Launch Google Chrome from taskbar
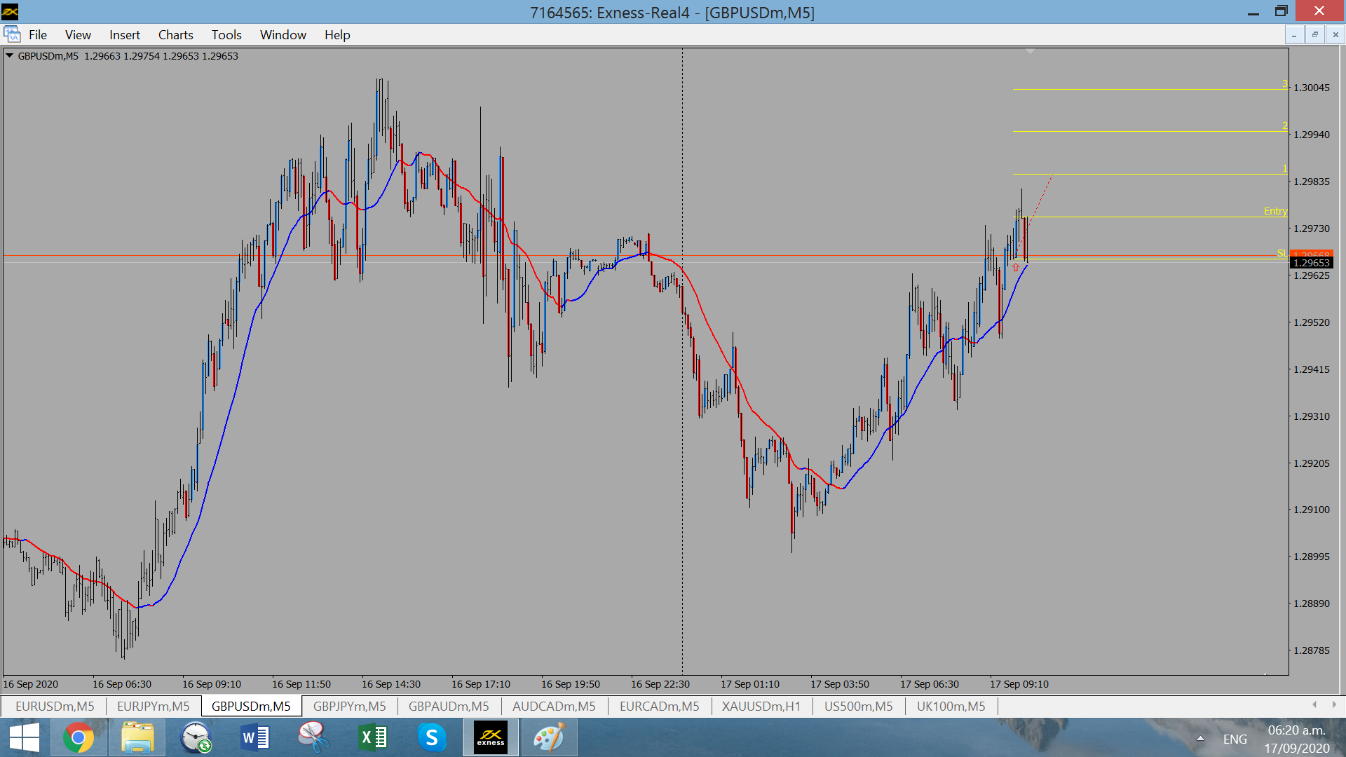This screenshot has width=1346, height=757. click(79, 737)
